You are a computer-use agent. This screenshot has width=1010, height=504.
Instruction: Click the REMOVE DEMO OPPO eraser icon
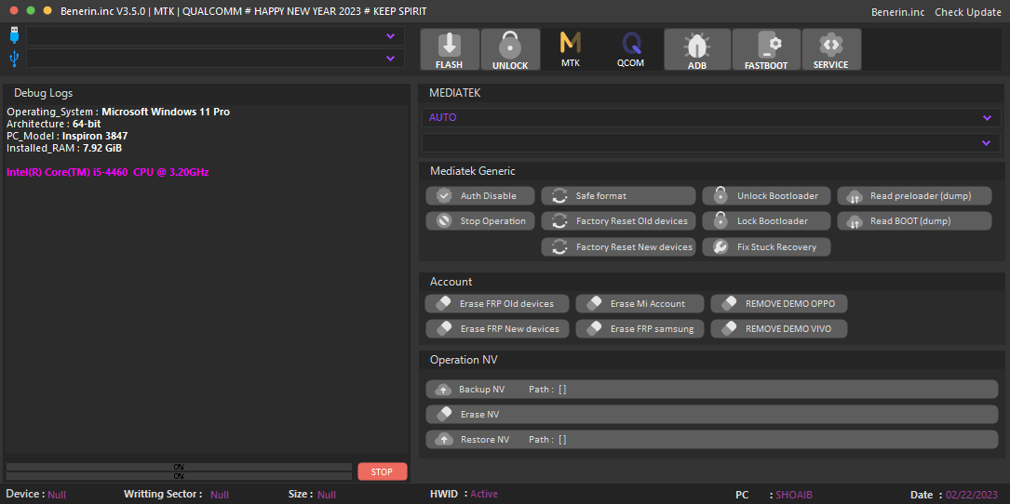point(729,303)
